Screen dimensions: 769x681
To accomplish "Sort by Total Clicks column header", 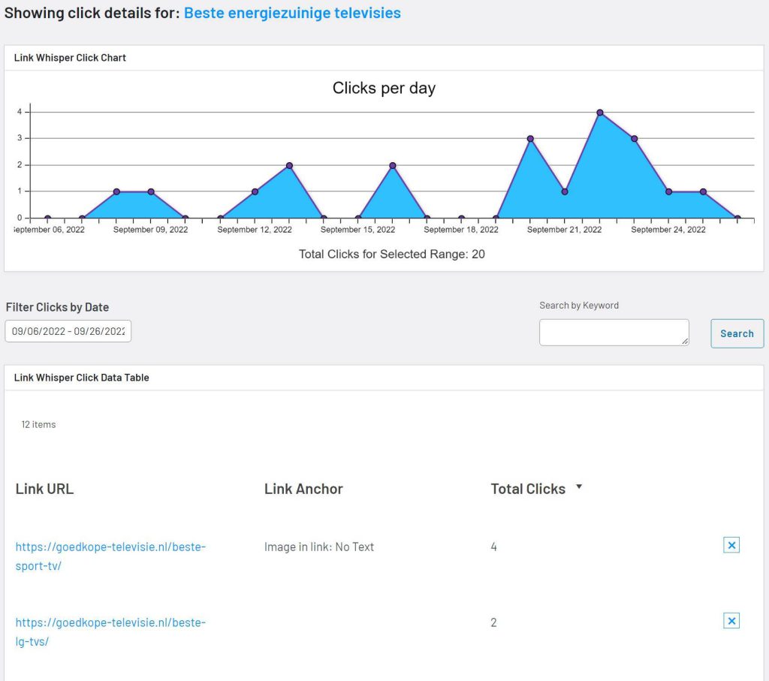I will (528, 489).
